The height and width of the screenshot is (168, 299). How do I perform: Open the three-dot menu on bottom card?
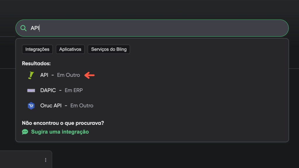click(x=46, y=160)
